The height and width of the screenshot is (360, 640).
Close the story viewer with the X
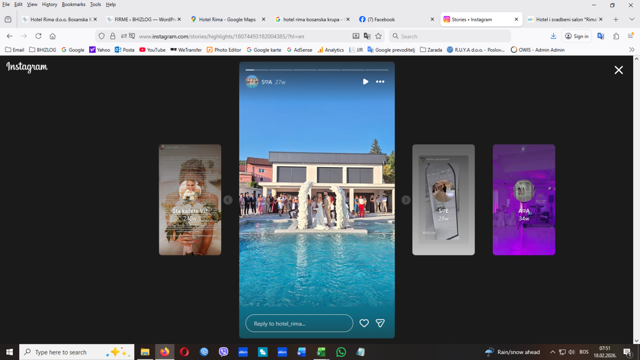click(619, 70)
